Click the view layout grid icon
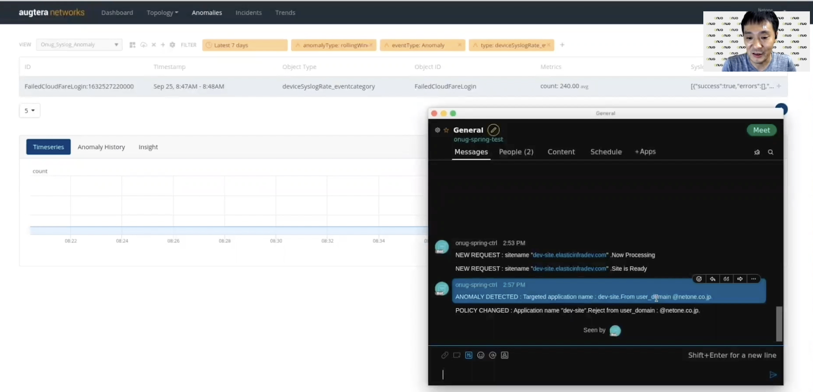813x392 pixels. click(x=133, y=45)
